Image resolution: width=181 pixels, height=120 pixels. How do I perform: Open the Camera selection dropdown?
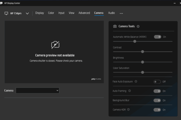coord(37,90)
